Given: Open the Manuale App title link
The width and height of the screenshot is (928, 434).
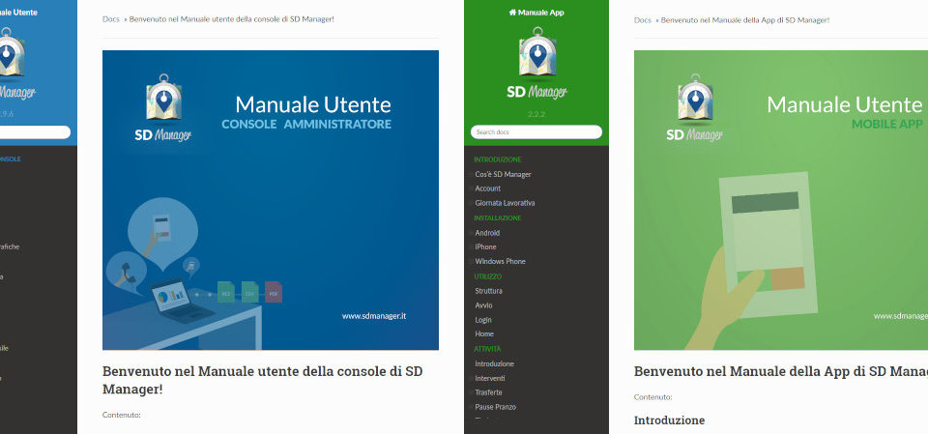Looking at the screenshot, I should pyautogui.click(x=540, y=13).
